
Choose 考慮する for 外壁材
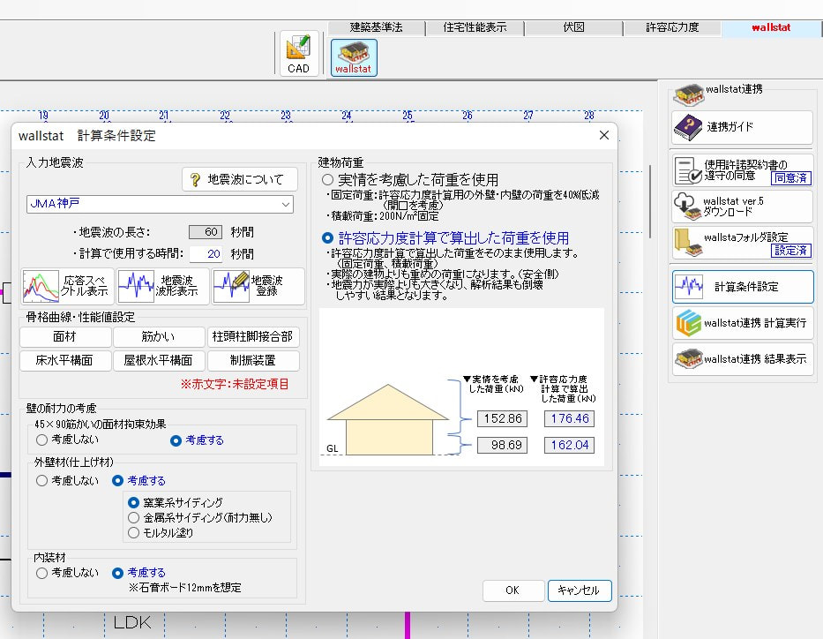[x=117, y=481]
